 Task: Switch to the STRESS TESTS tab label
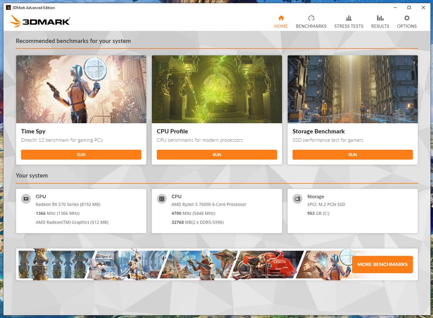tap(349, 26)
